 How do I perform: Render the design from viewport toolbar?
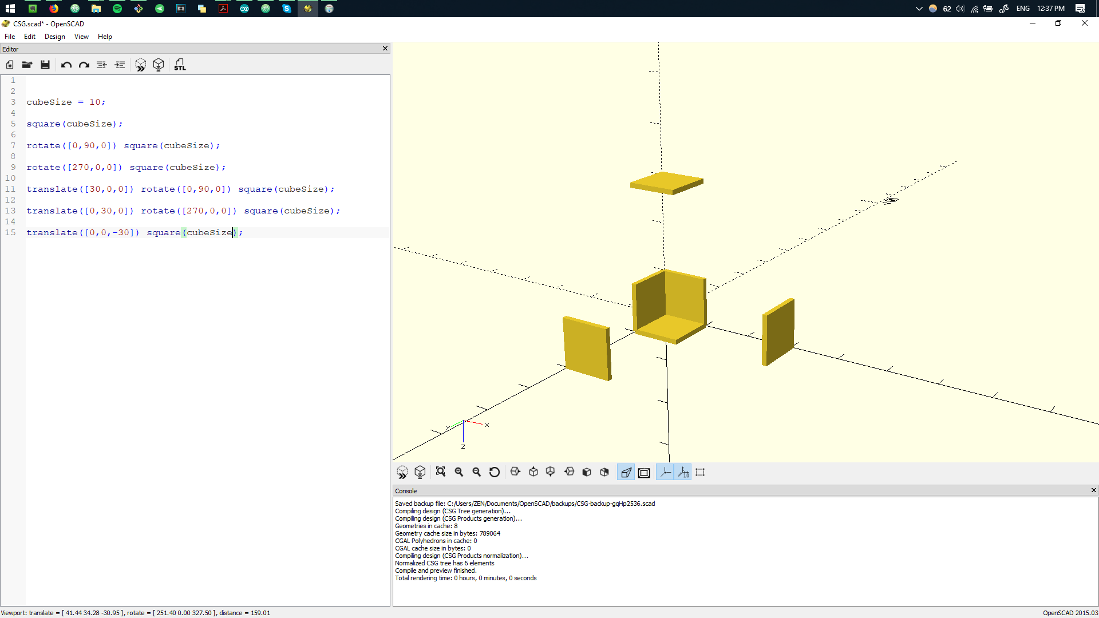pyautogui.click(x=420, y=472)
